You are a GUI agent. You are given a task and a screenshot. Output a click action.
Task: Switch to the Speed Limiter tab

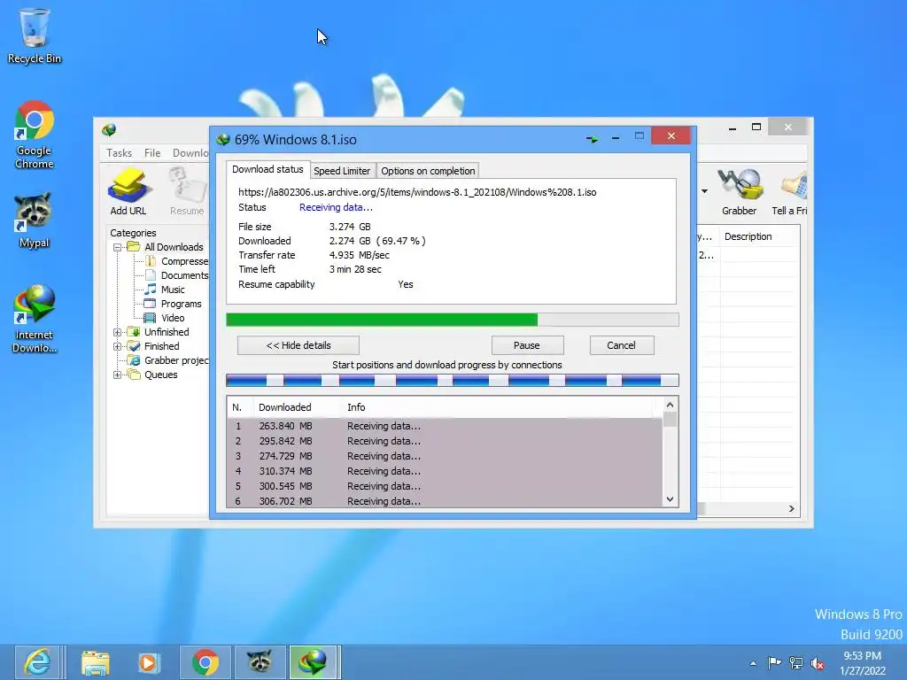click(x=342, y=171)
